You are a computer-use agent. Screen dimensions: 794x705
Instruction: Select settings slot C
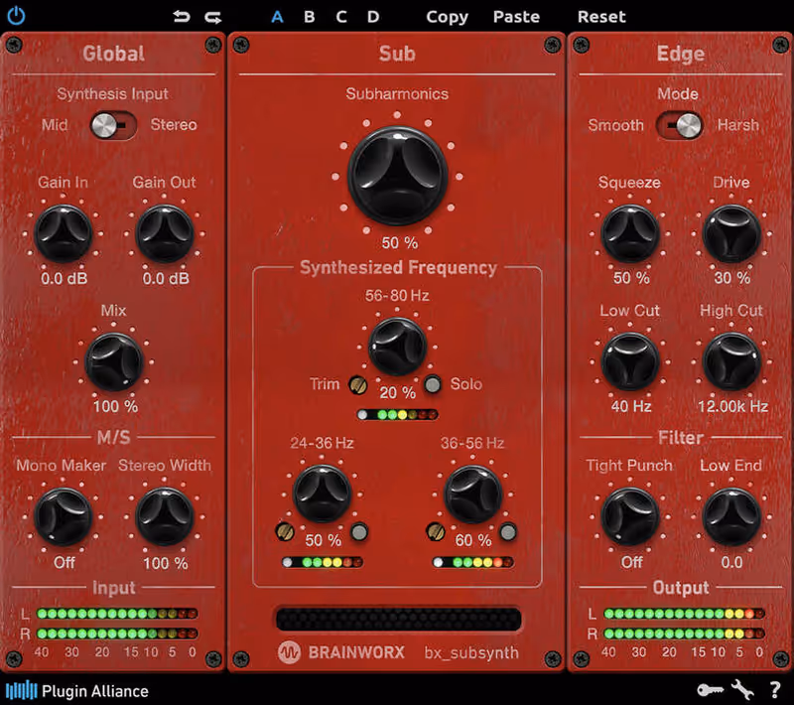tap(341, 17)
